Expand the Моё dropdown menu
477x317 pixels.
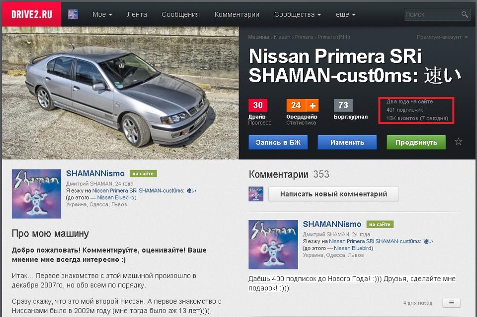click(102, 14)
